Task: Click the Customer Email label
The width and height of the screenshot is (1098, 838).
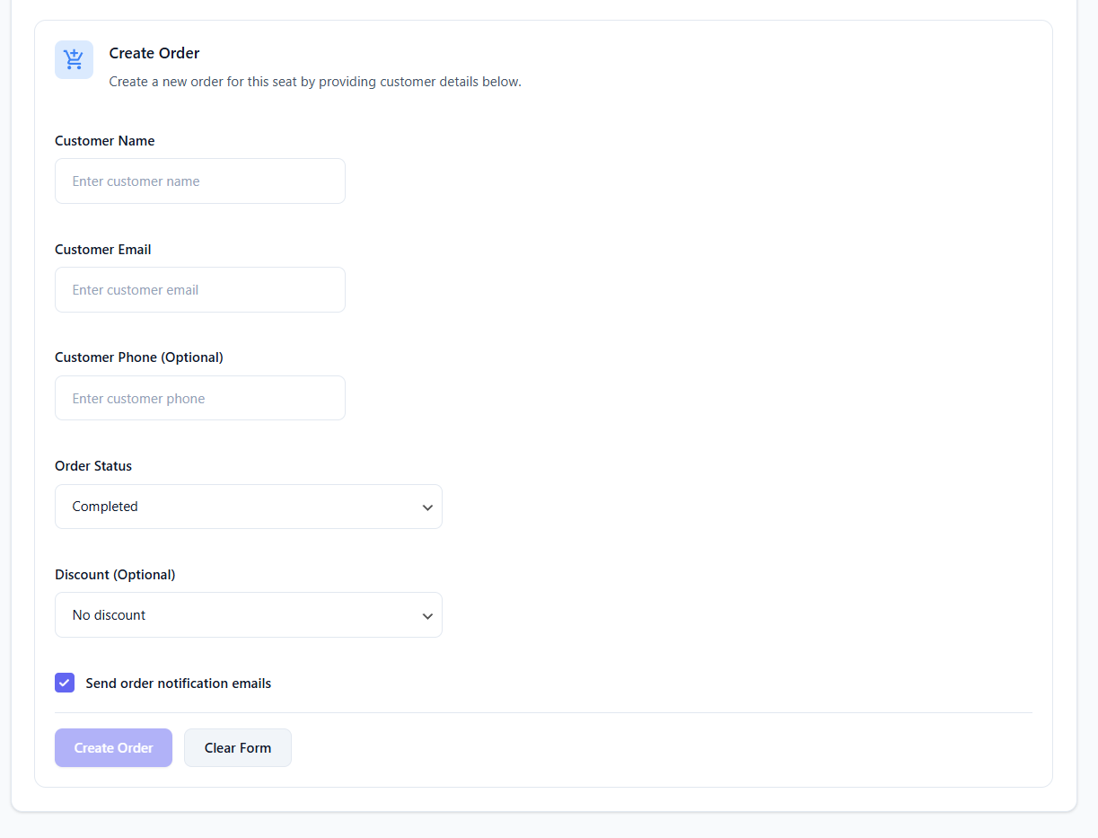Action: click(102, 250)
